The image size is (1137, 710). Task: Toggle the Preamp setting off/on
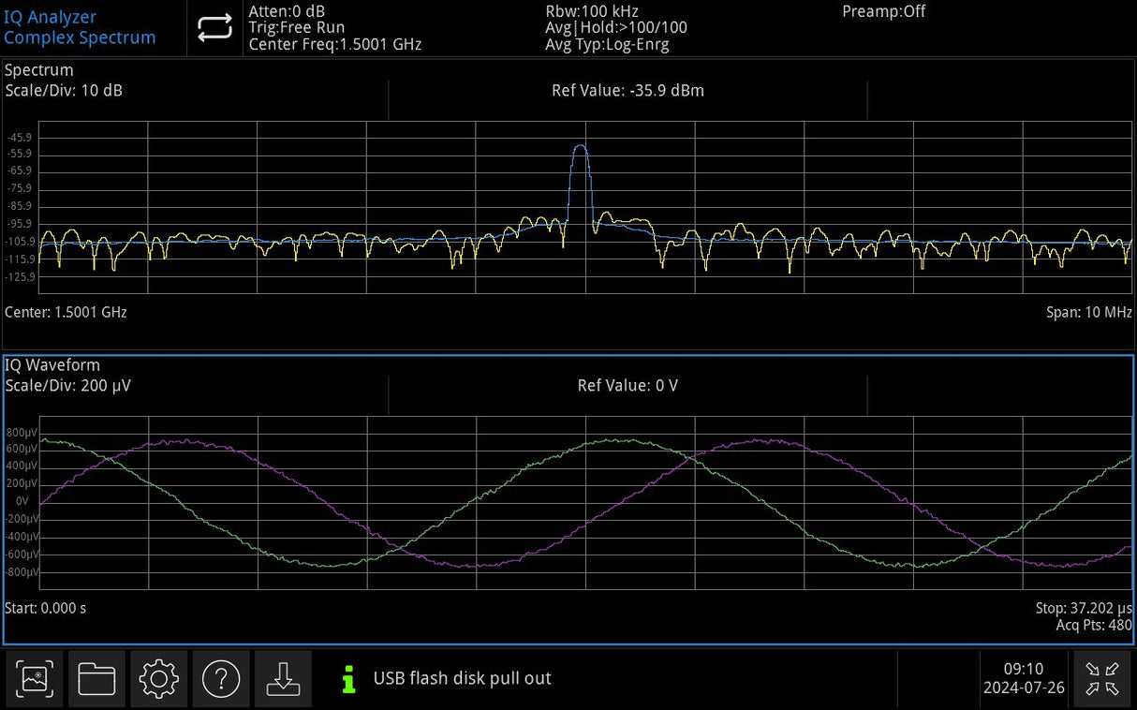pyautogui.click(x=883, y=11)
